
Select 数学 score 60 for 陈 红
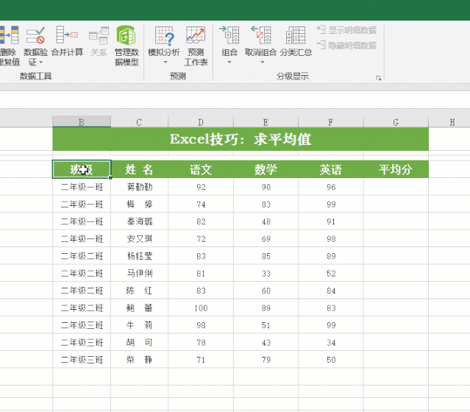click(266, 291)
